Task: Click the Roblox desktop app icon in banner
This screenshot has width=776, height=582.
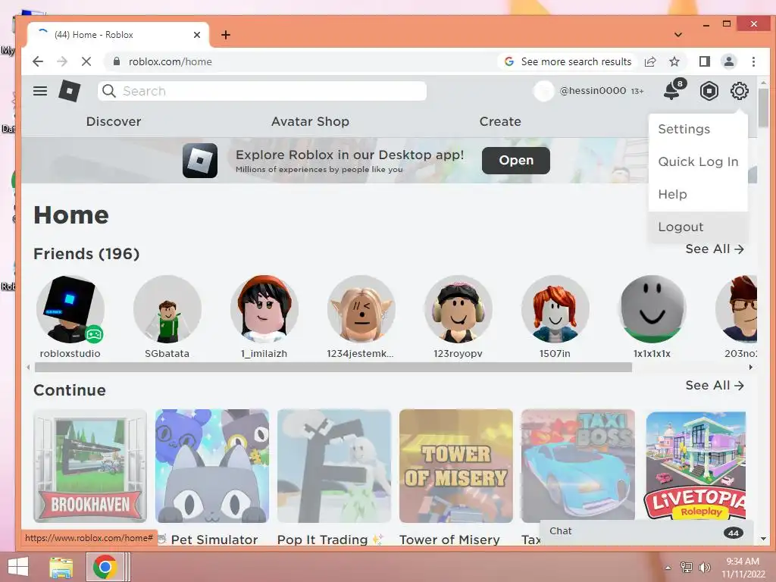Action: coord(200,161)
